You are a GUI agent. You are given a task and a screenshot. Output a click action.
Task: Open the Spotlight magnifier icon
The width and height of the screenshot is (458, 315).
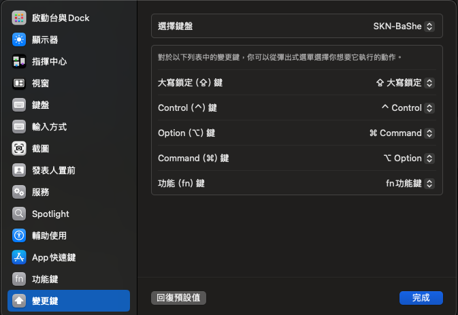click(x=19, y=214)
